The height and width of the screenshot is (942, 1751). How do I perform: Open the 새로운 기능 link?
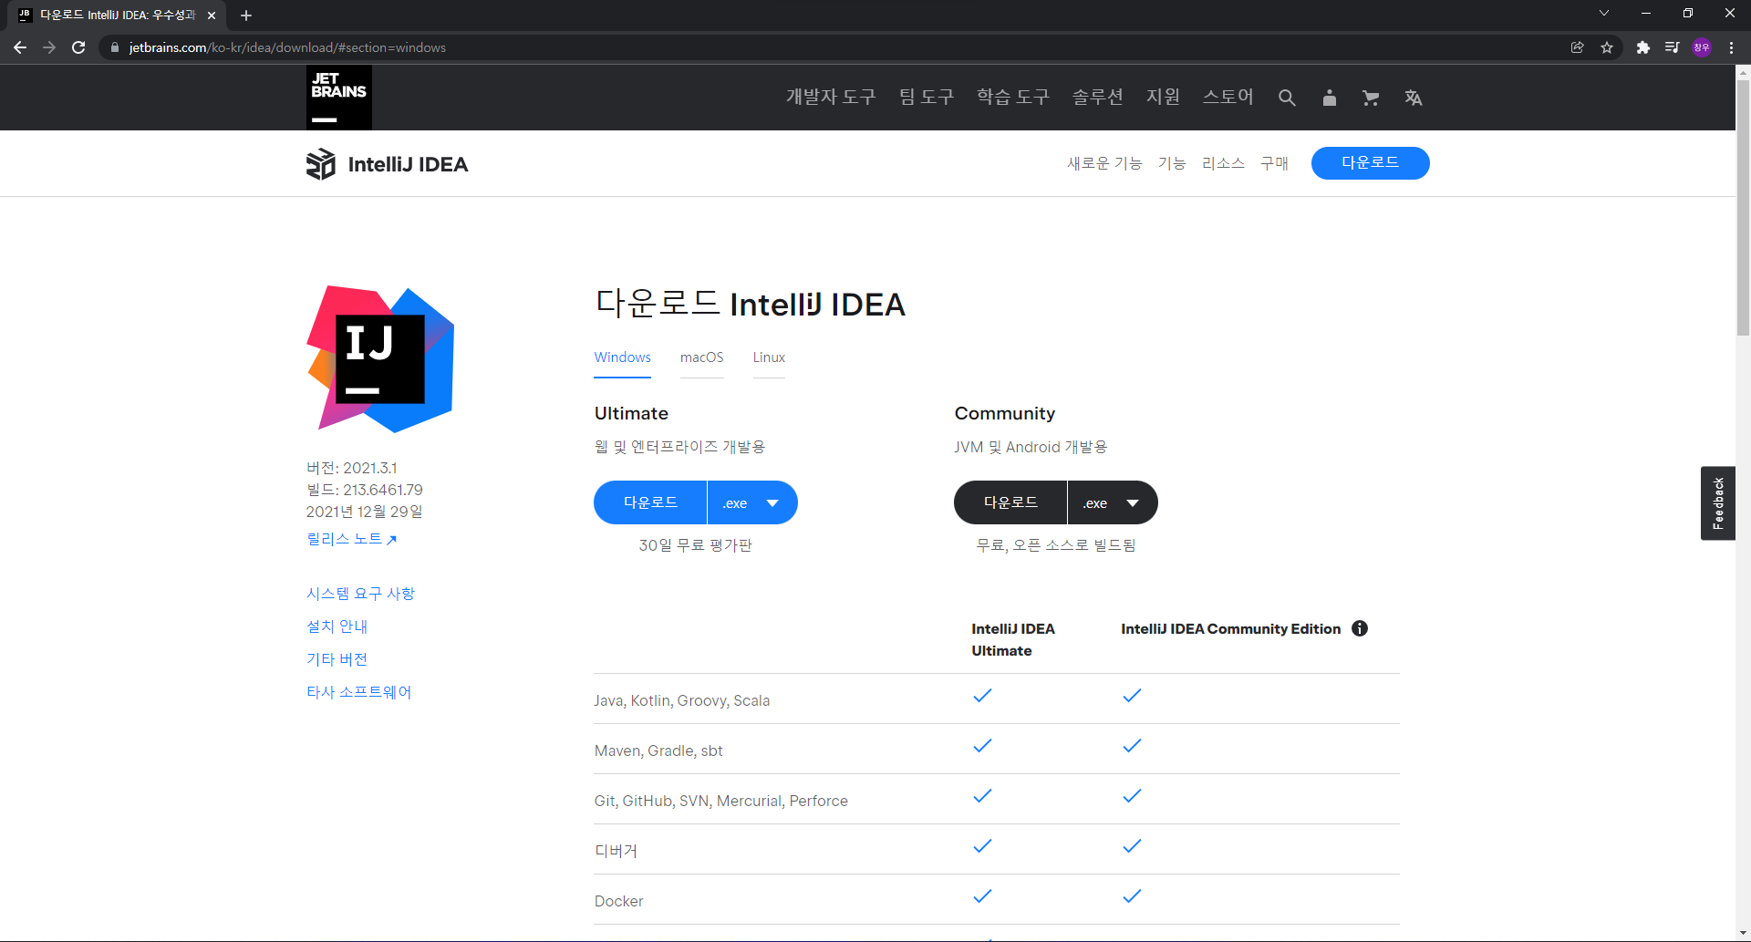pos(1104,163)
